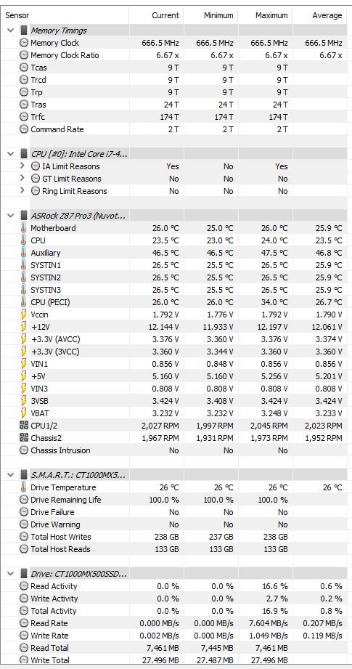
Task: Click the Memory Clock clock icon
Action: [24, 43]
